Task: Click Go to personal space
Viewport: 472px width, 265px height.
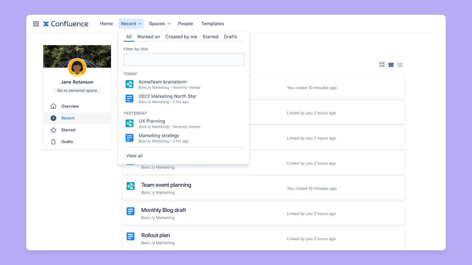Action: [x=77, y=90]
